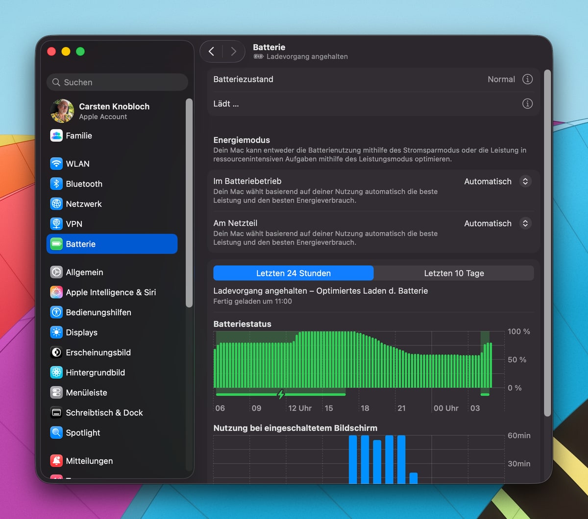Go back with the left chevron

pos(212,51)
